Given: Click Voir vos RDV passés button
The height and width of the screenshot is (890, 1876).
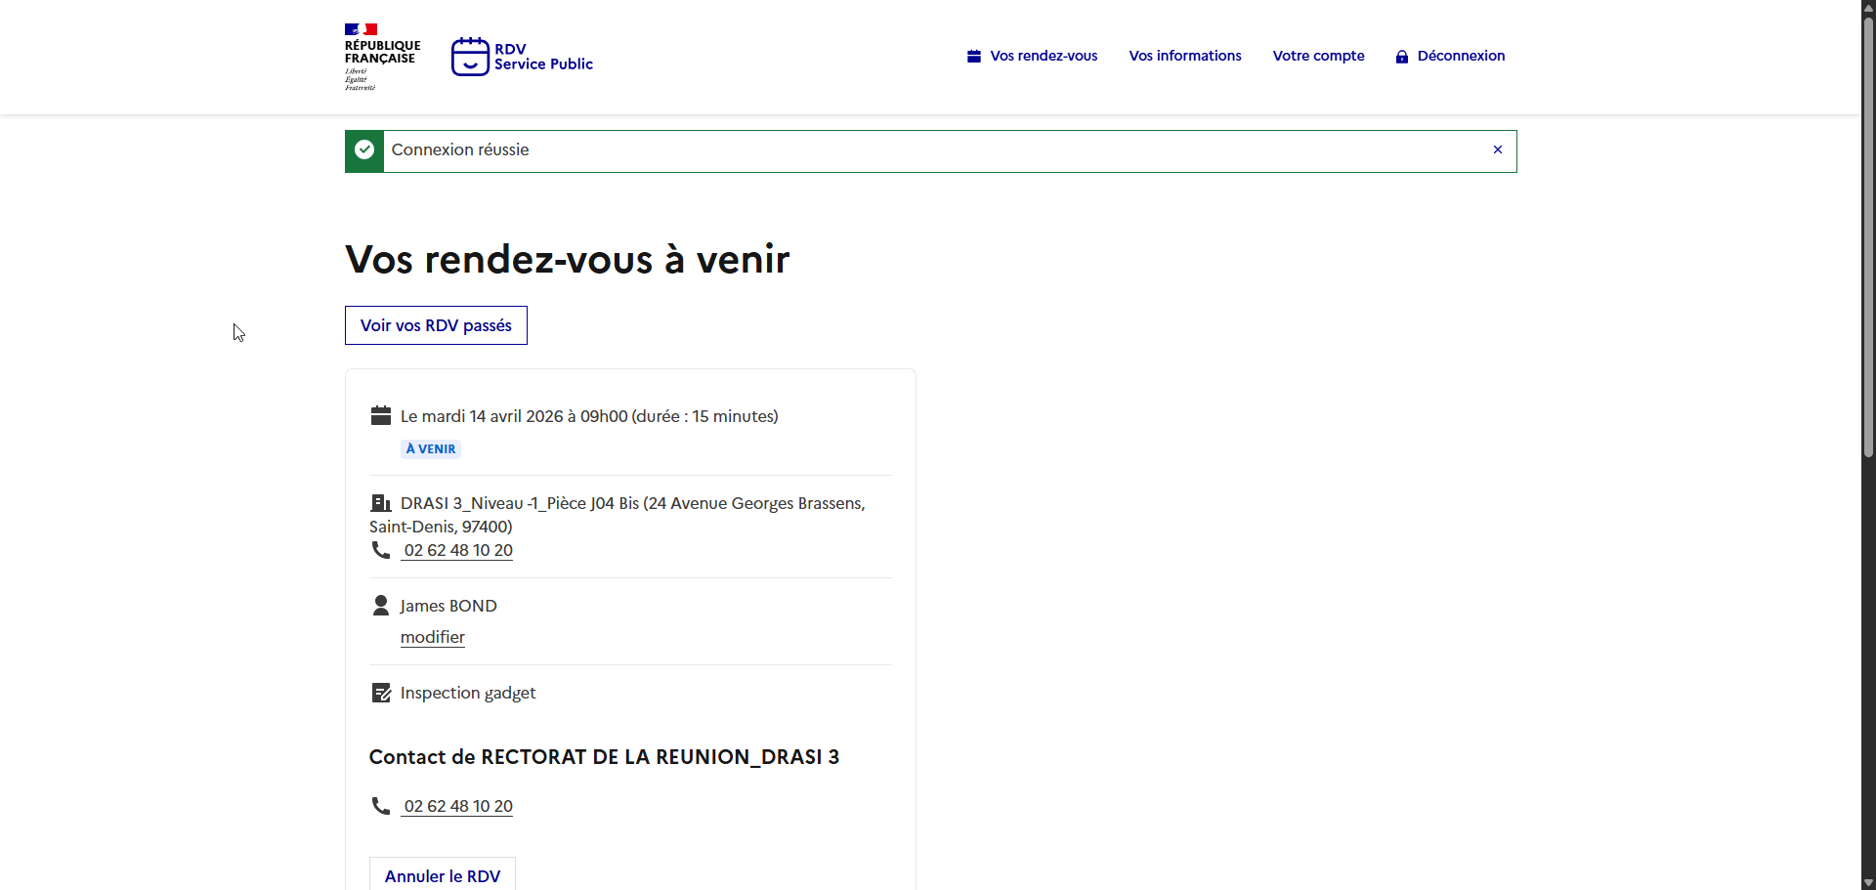Looking at the screenshot, I should pyautogui.click(x=436, y=325).
